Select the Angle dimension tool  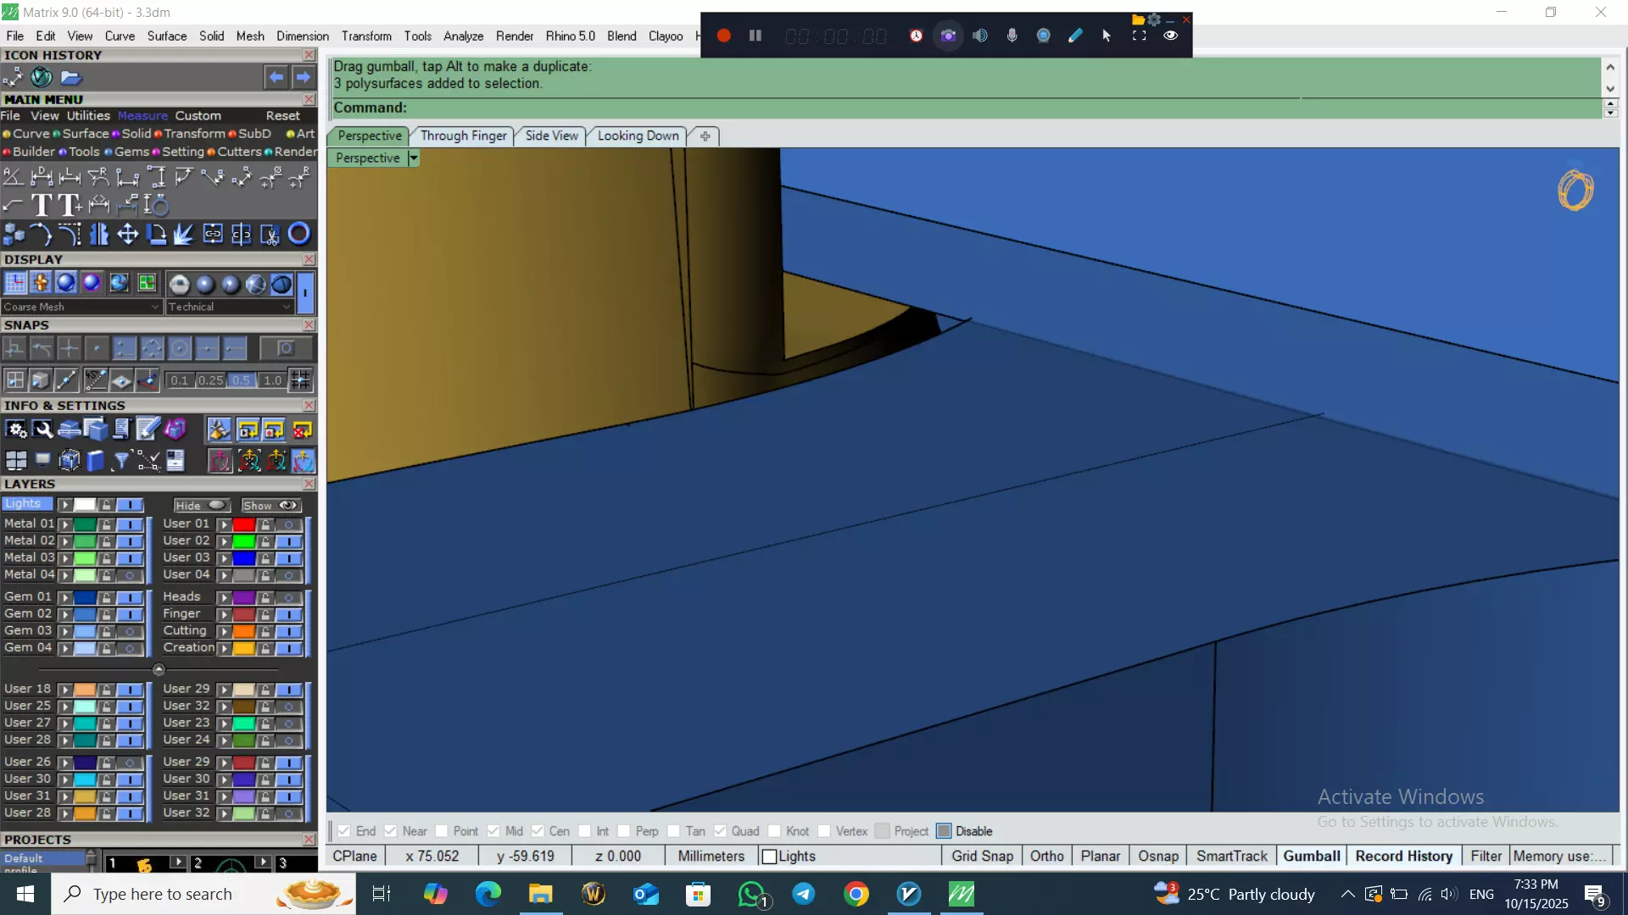(x=13, y=176)
